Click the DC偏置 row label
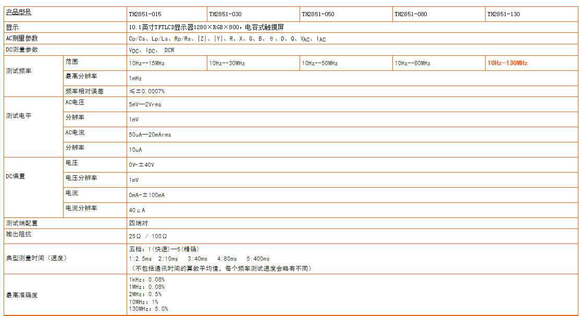581x316 pixels. (16, 176)
